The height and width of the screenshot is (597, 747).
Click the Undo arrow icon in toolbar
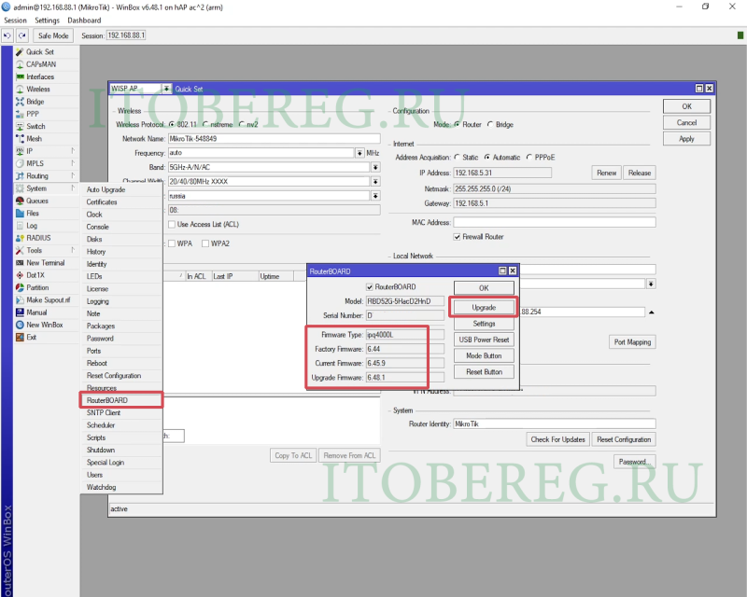7,35
